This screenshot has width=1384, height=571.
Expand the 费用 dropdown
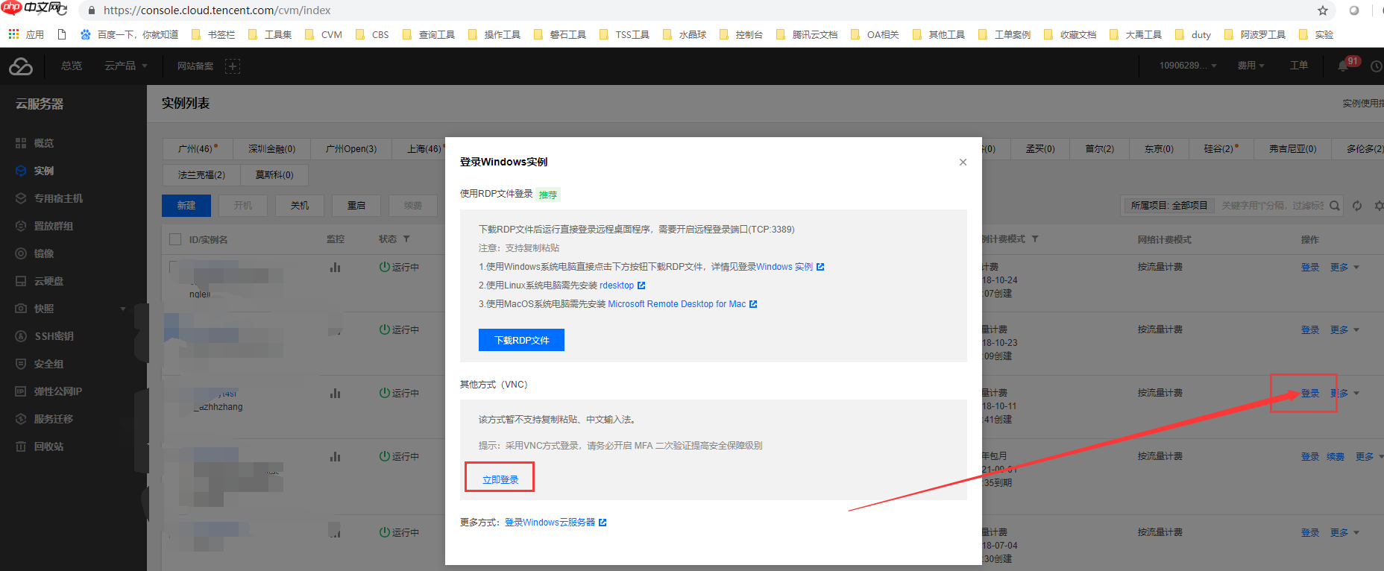pos(1251,66)
